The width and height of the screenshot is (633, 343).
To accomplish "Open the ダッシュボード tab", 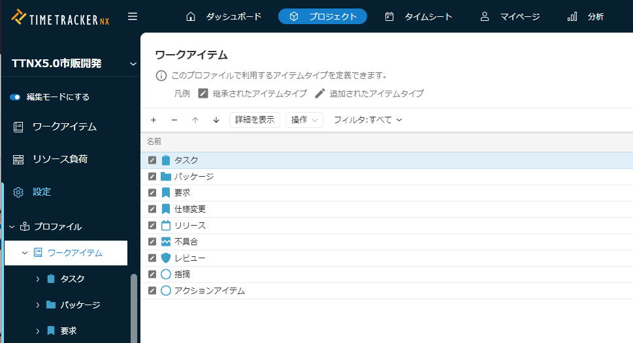I will (x=223, y=16).
